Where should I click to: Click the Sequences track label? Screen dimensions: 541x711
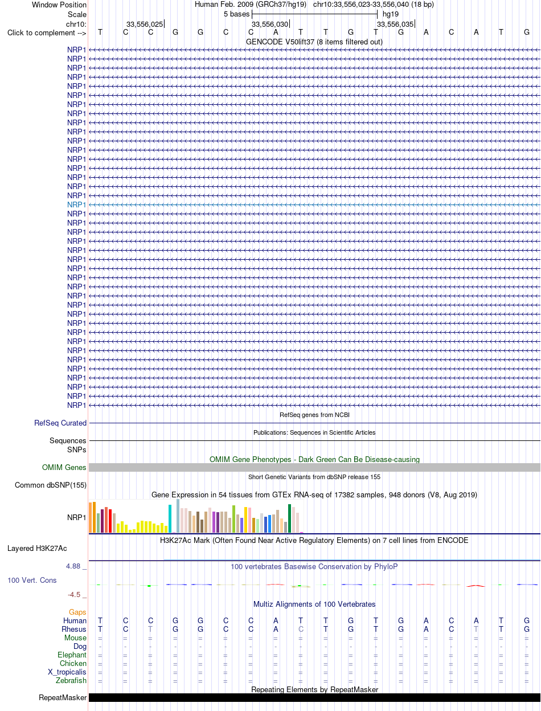click(68, 440)
